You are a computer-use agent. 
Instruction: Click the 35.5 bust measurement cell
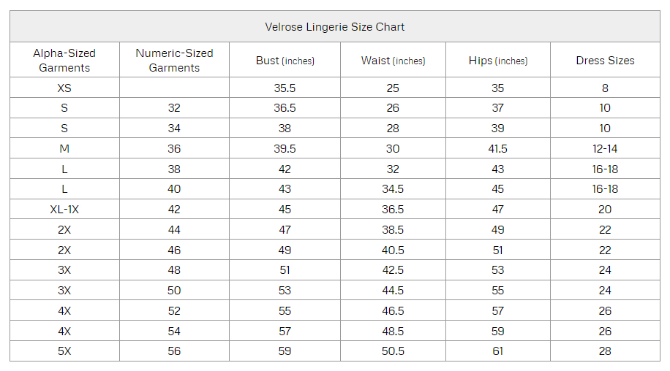coord(285,88)
